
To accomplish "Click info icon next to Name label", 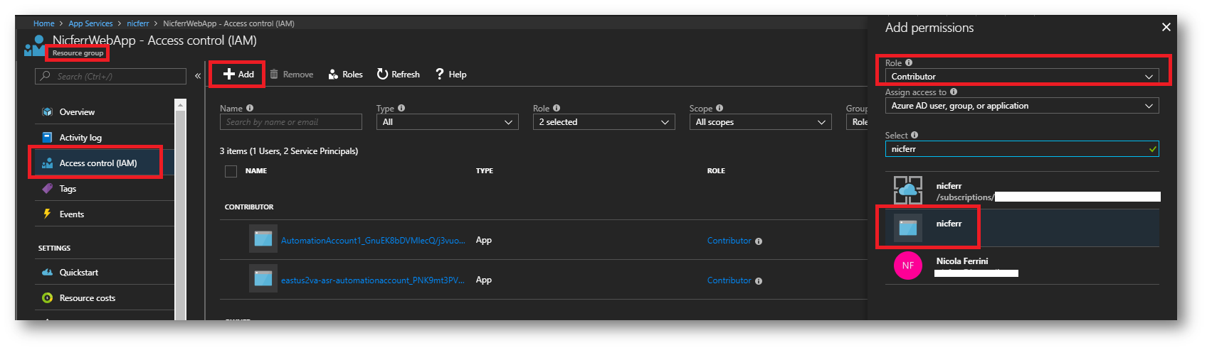I will tap(250, 108).
